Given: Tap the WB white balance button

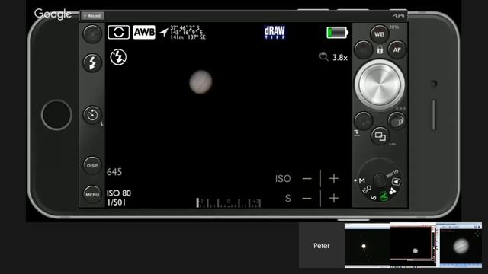Looking at the screenshot, I should point(380,34).
